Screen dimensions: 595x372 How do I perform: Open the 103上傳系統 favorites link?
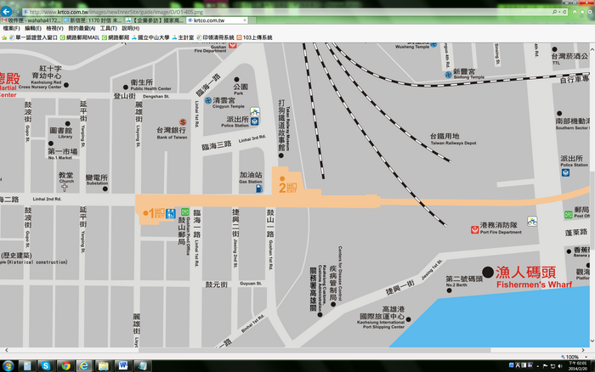pyautogui.click(x=254, y=37)
